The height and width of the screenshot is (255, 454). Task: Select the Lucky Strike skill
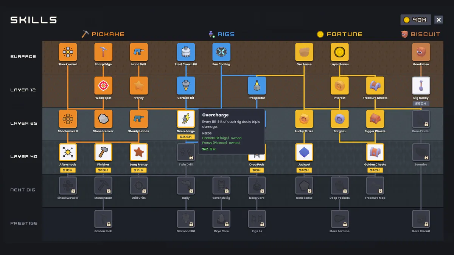tap(304, 119)
